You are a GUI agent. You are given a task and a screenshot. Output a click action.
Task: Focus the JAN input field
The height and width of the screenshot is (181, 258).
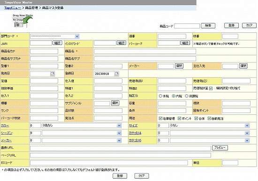(41, 43)
